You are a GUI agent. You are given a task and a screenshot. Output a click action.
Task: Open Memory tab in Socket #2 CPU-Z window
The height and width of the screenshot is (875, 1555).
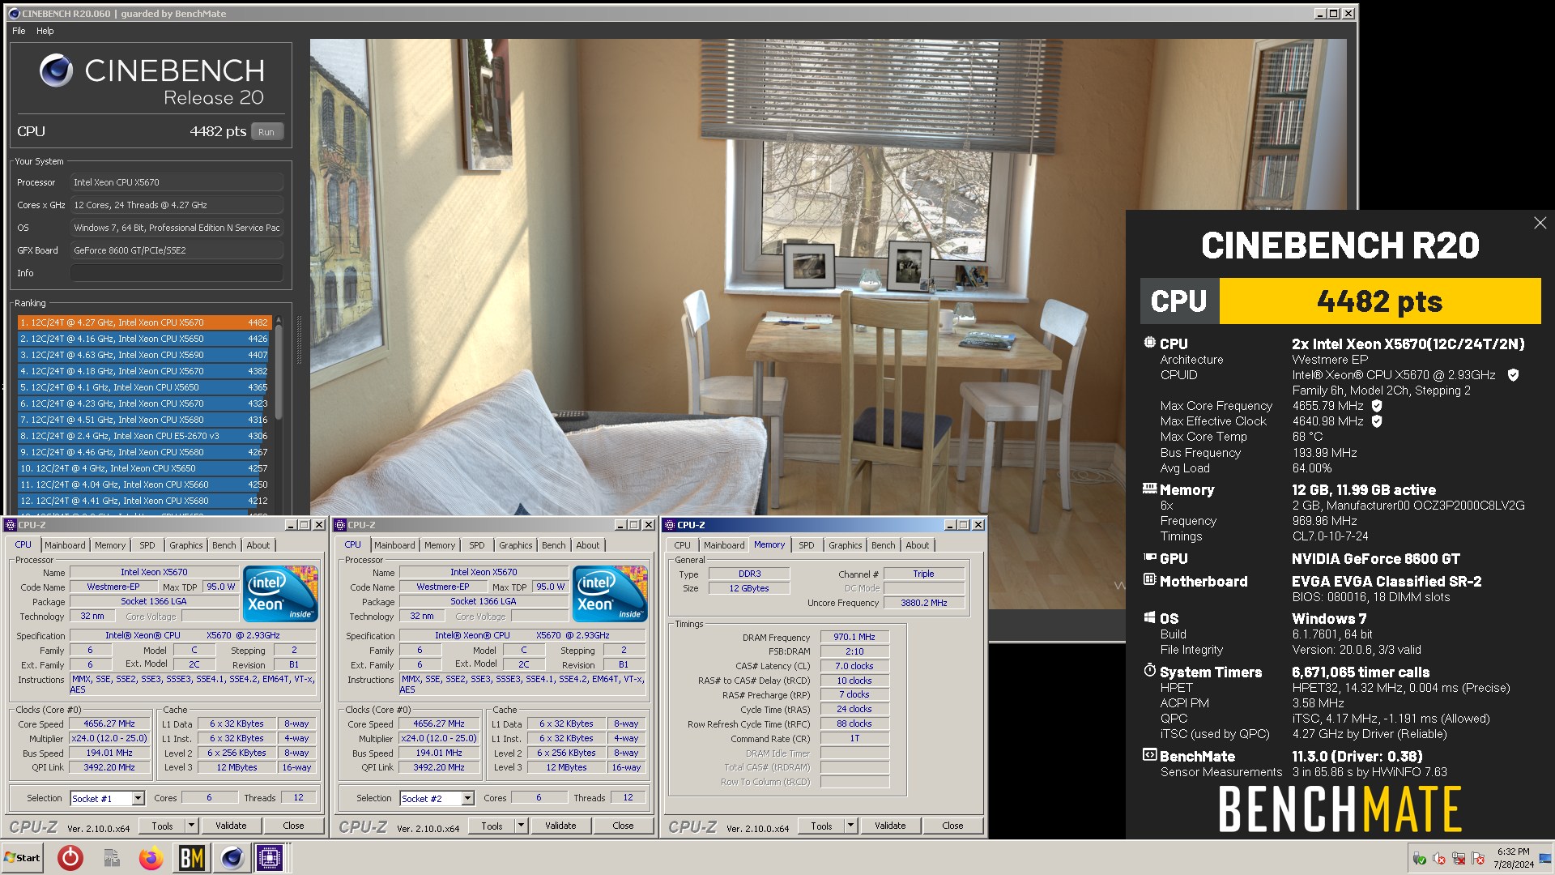click(440, 545)
